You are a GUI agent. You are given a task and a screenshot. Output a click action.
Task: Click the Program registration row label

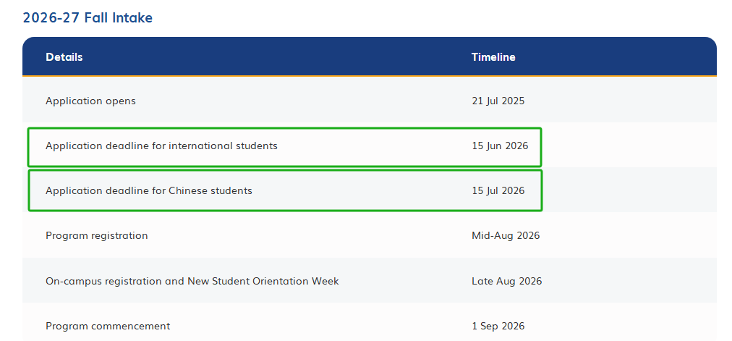coord(97,235)
